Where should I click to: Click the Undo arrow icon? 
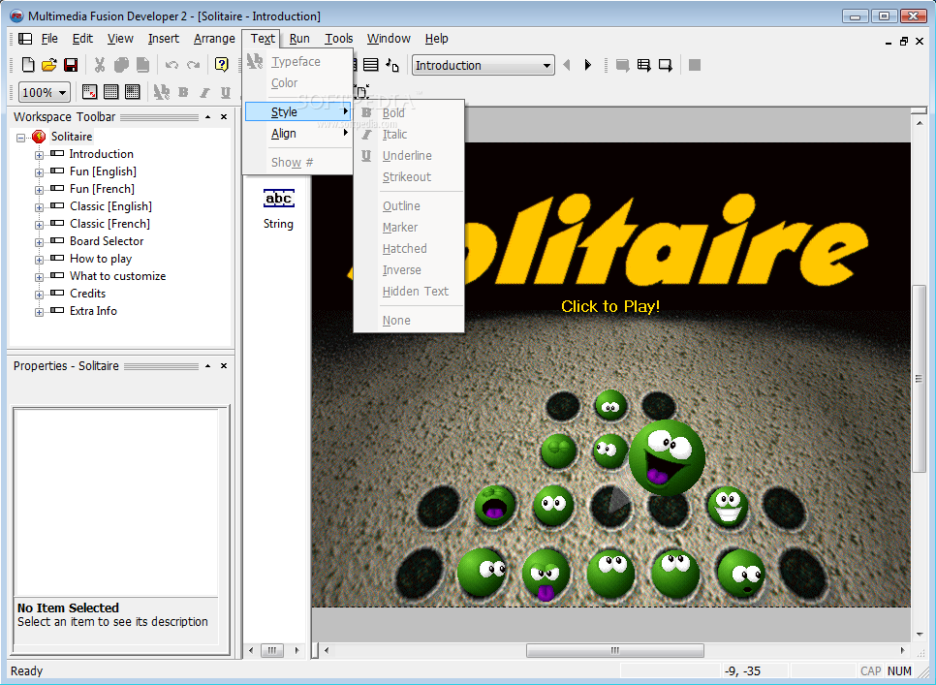tap(172, 65)
